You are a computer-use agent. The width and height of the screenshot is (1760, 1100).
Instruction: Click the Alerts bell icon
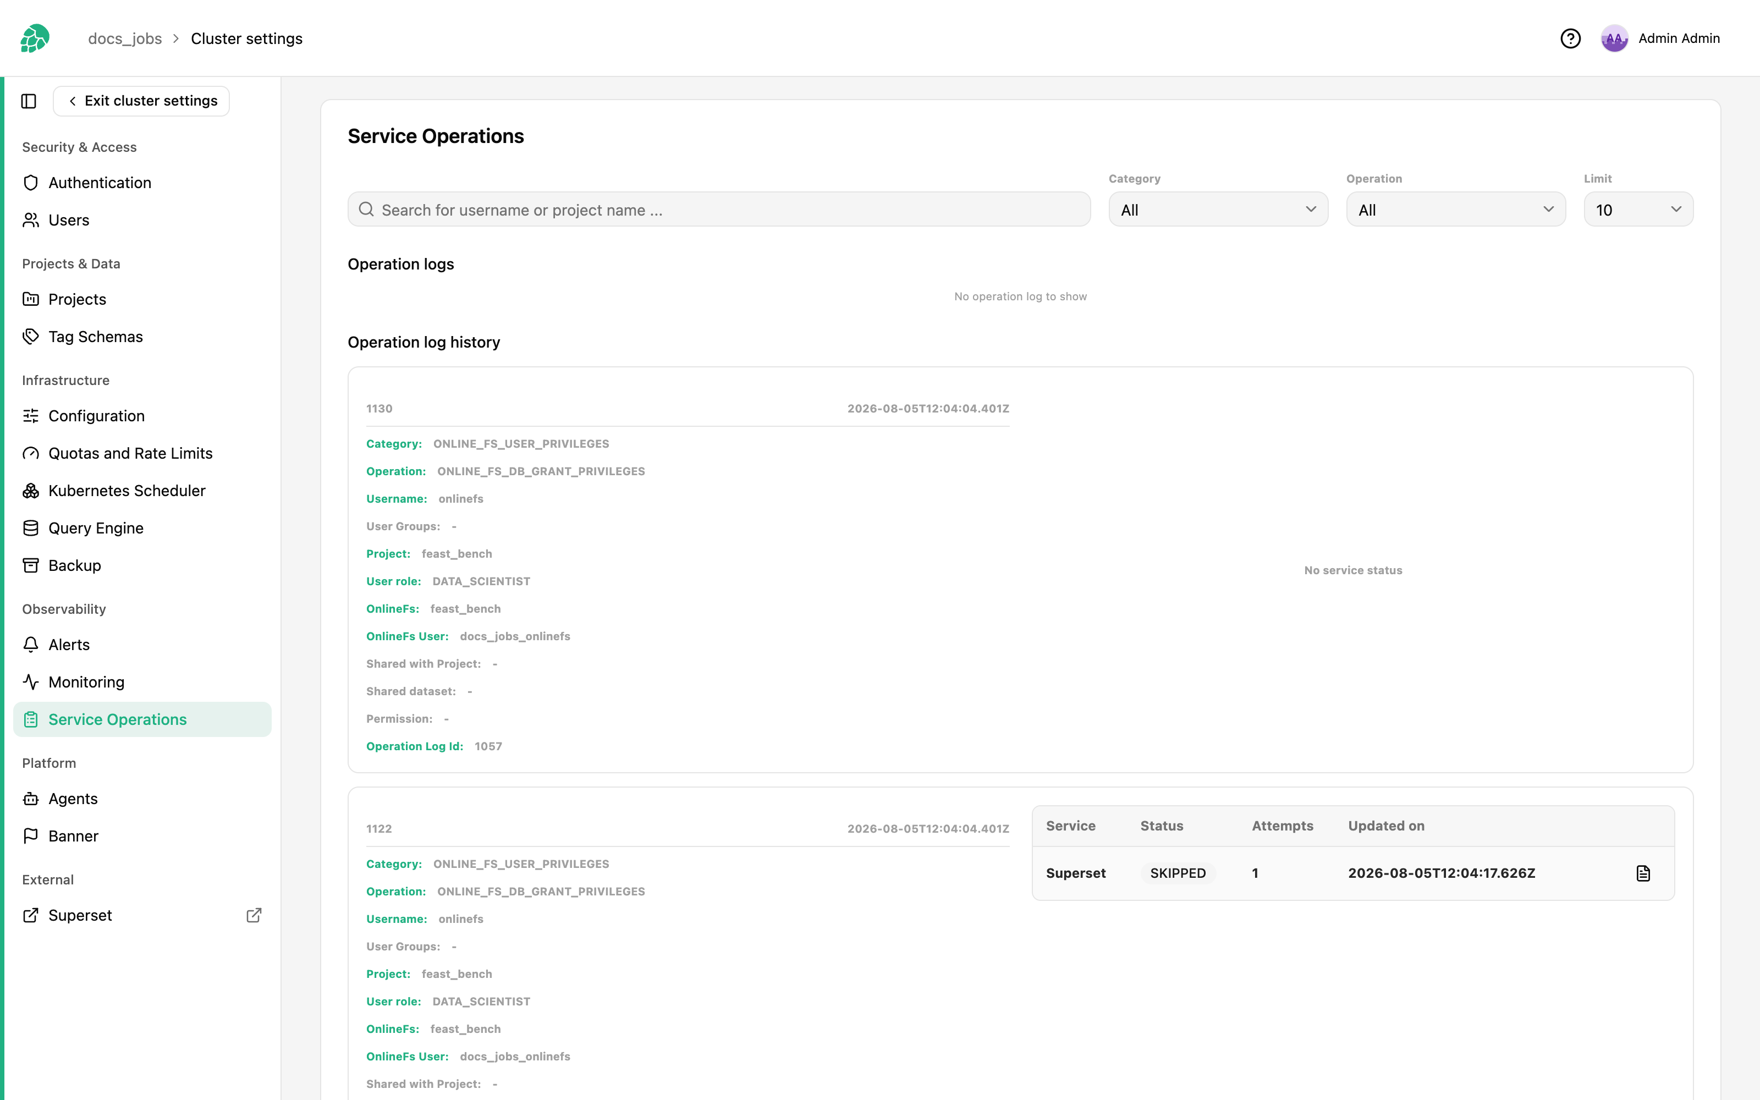(x=31, y=645)
